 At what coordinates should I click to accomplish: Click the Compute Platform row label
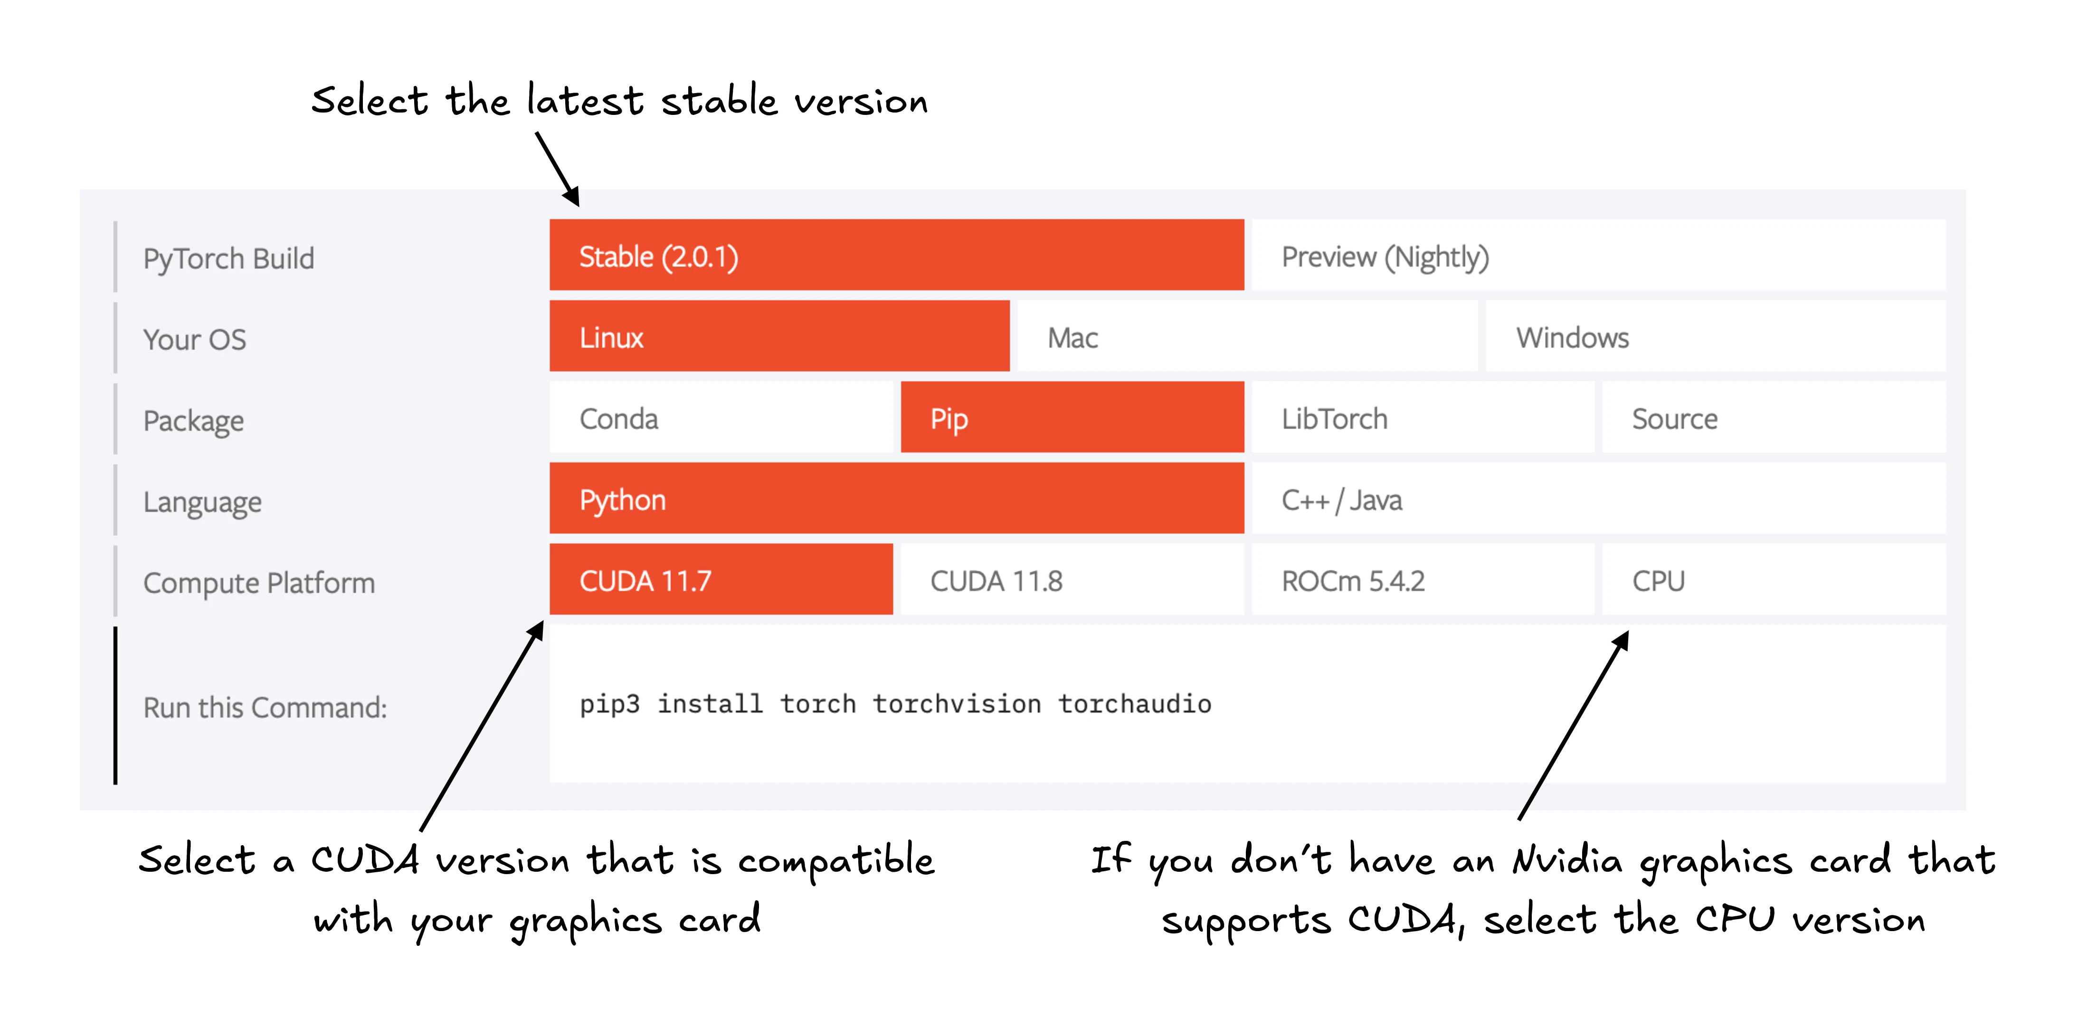[259, 583]
